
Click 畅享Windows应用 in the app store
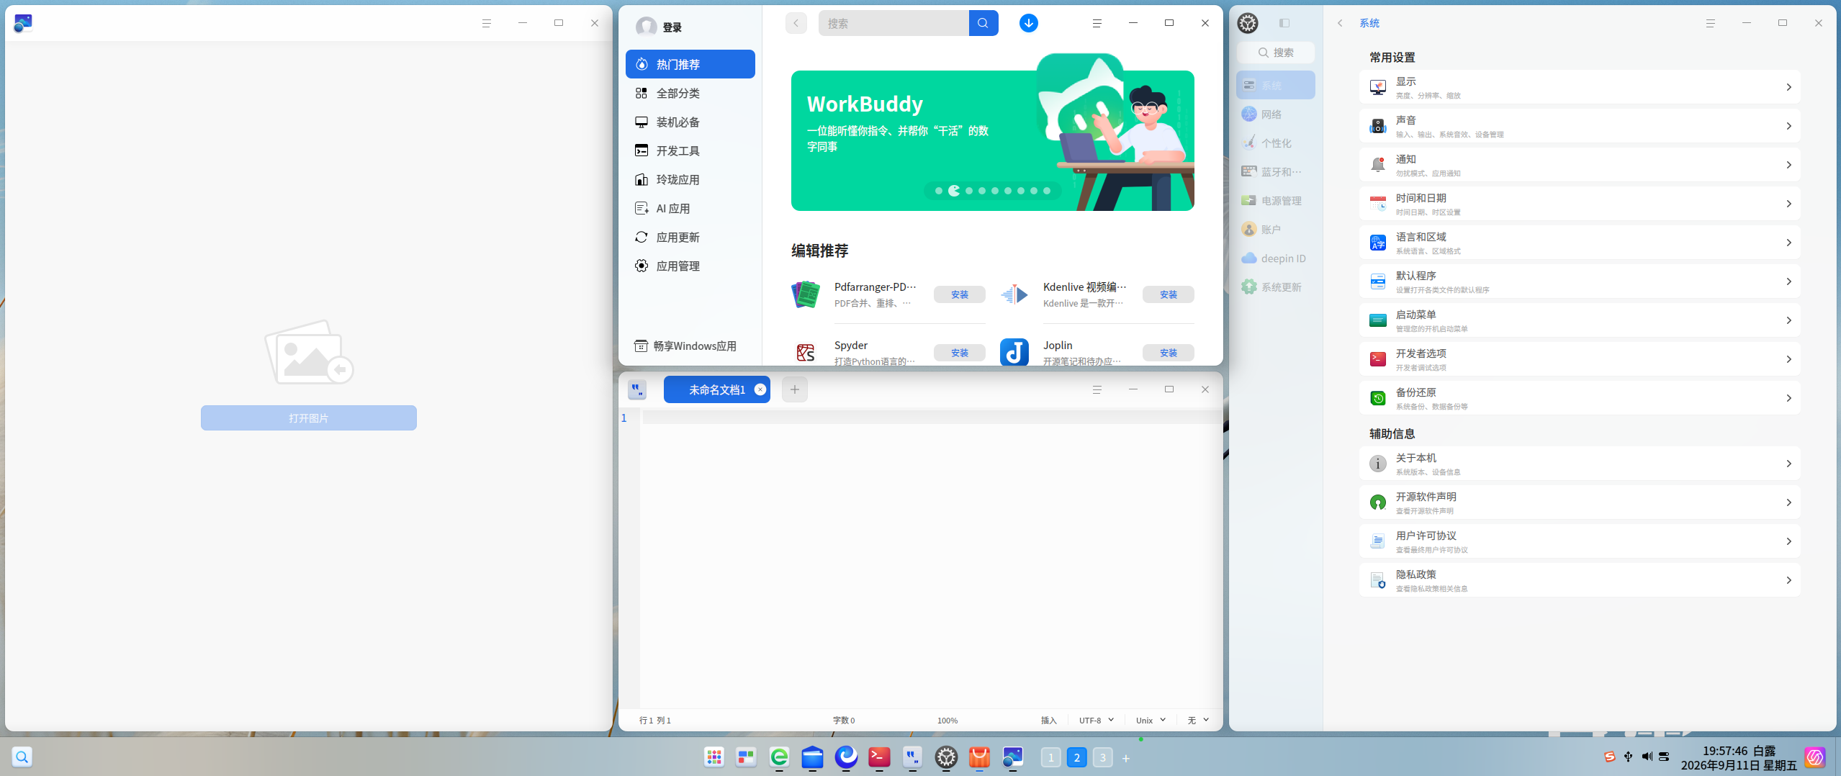685,346
